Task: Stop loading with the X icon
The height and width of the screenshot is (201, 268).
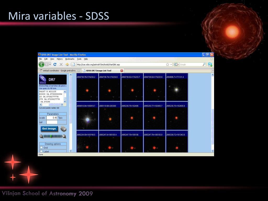Action: [61, 64]
